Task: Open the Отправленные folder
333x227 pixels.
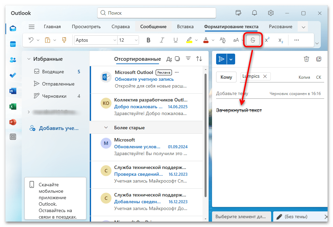Action: (54, 84)
